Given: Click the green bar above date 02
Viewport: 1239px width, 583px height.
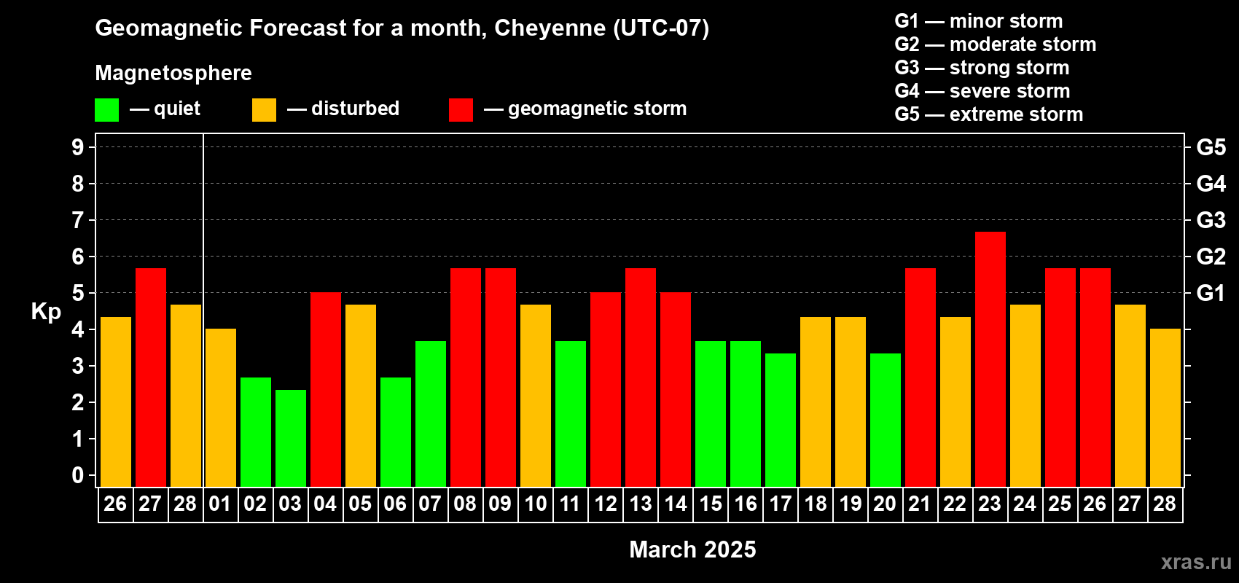Looking at the screenshot, I should (256, 432).
